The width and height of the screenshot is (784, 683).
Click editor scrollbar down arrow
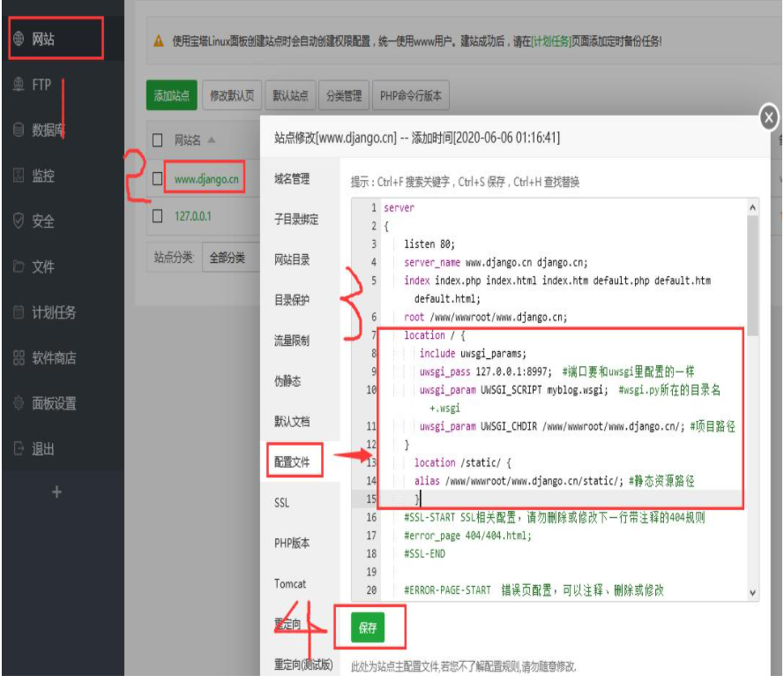tap(752, 593)
